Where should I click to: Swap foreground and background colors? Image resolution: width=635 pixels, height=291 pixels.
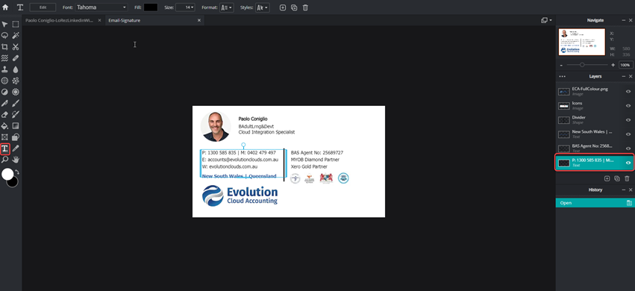(17, 172)
